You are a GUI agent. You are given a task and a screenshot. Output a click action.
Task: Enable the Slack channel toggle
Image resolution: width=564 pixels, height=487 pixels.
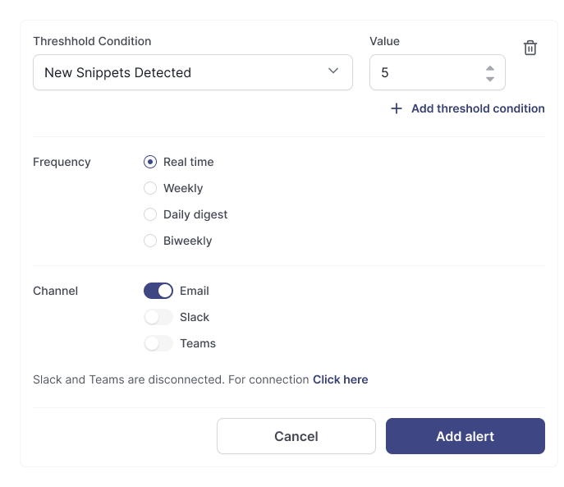tap(158, 317)
